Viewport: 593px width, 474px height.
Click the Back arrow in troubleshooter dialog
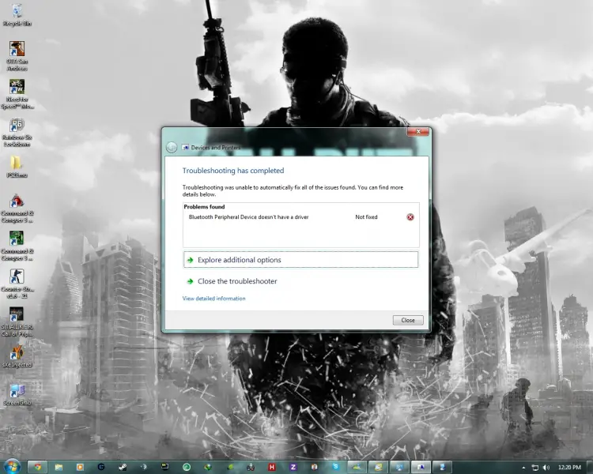click(172, 147)
